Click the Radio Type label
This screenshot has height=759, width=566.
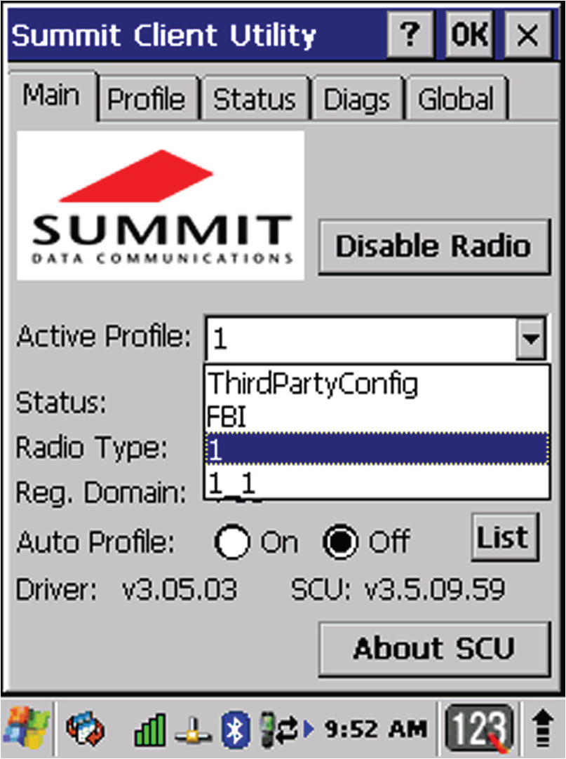point(92,448)
